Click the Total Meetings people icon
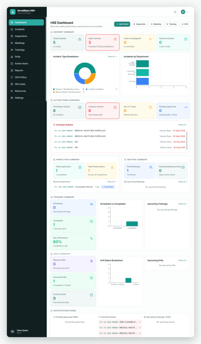The image size is (201, 344). point(151,167)
